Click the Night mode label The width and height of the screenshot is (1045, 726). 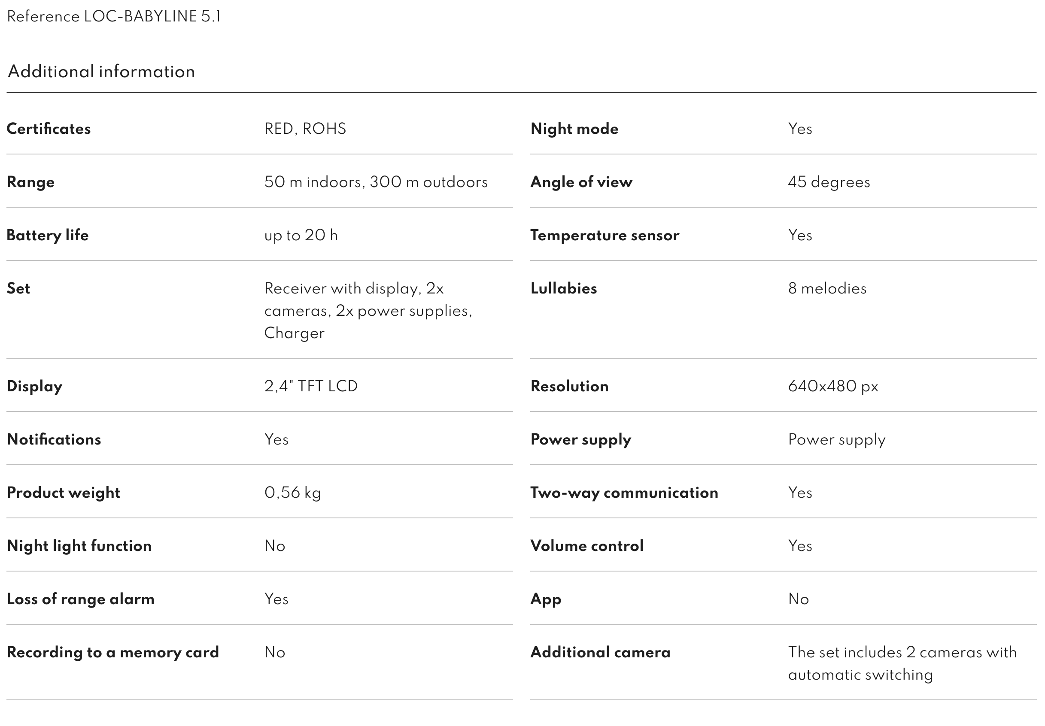coord(574,129)
